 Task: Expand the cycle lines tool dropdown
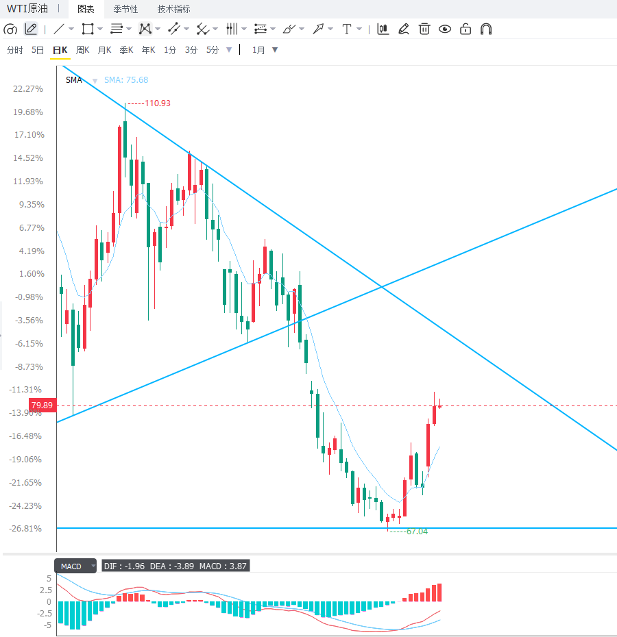click(244, 29)
